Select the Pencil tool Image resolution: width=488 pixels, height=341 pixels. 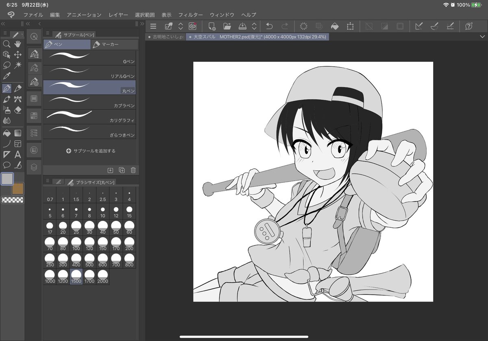tap(18, 88)
